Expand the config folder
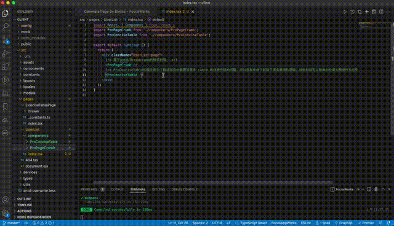 coord(26,26)
